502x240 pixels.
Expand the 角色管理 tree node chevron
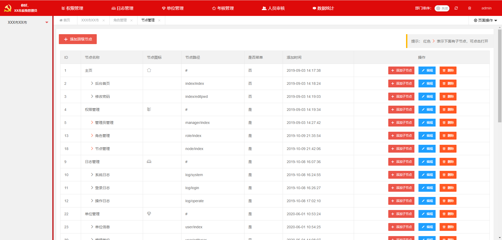coord(92,135)
